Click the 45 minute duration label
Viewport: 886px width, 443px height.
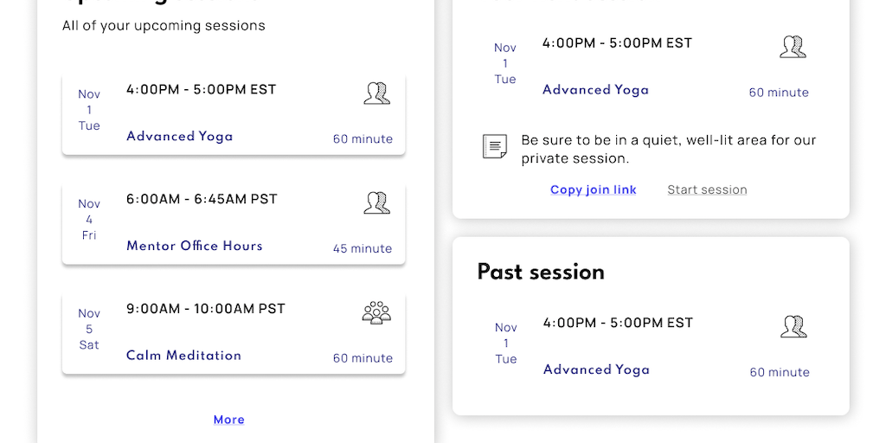(363, 248)
